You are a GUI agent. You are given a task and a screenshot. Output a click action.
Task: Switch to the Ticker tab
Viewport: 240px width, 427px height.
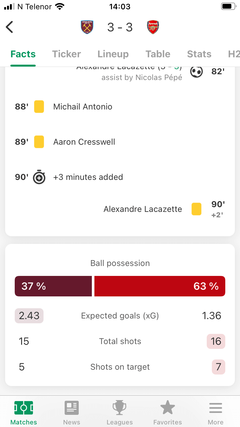click(66, 54)
